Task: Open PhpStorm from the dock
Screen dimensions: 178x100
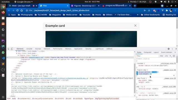Action: point(3,41)
